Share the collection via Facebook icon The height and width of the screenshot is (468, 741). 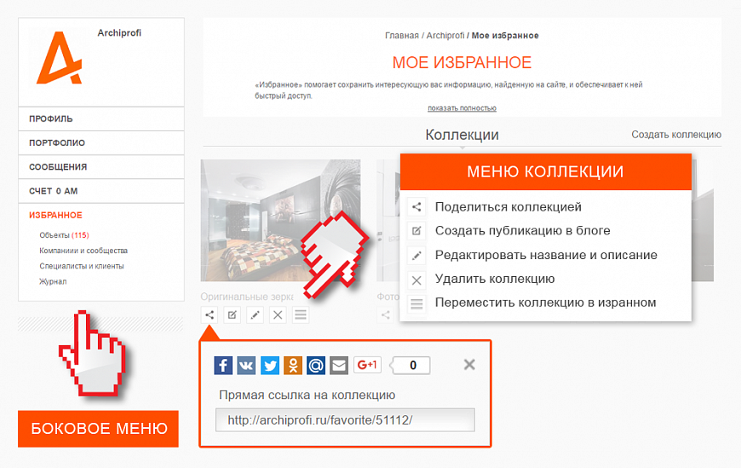point(223,365)
